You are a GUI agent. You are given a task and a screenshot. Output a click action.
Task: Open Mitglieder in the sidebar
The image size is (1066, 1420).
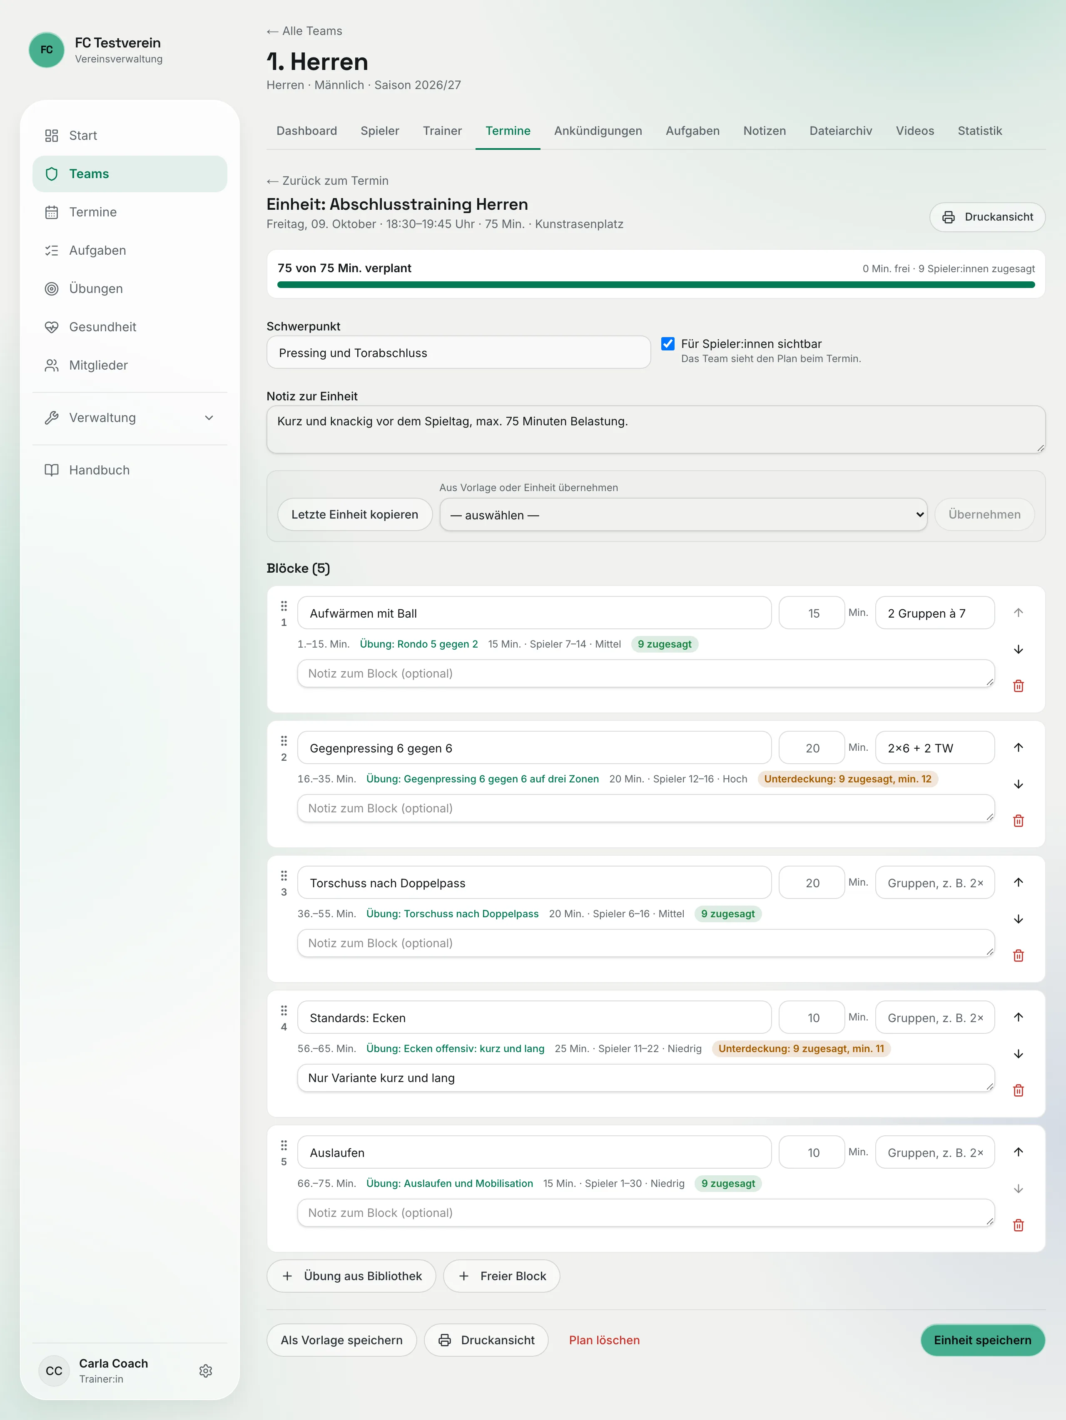130,365
